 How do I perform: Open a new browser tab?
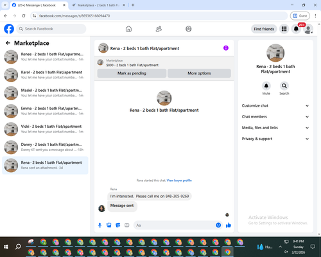133,5
